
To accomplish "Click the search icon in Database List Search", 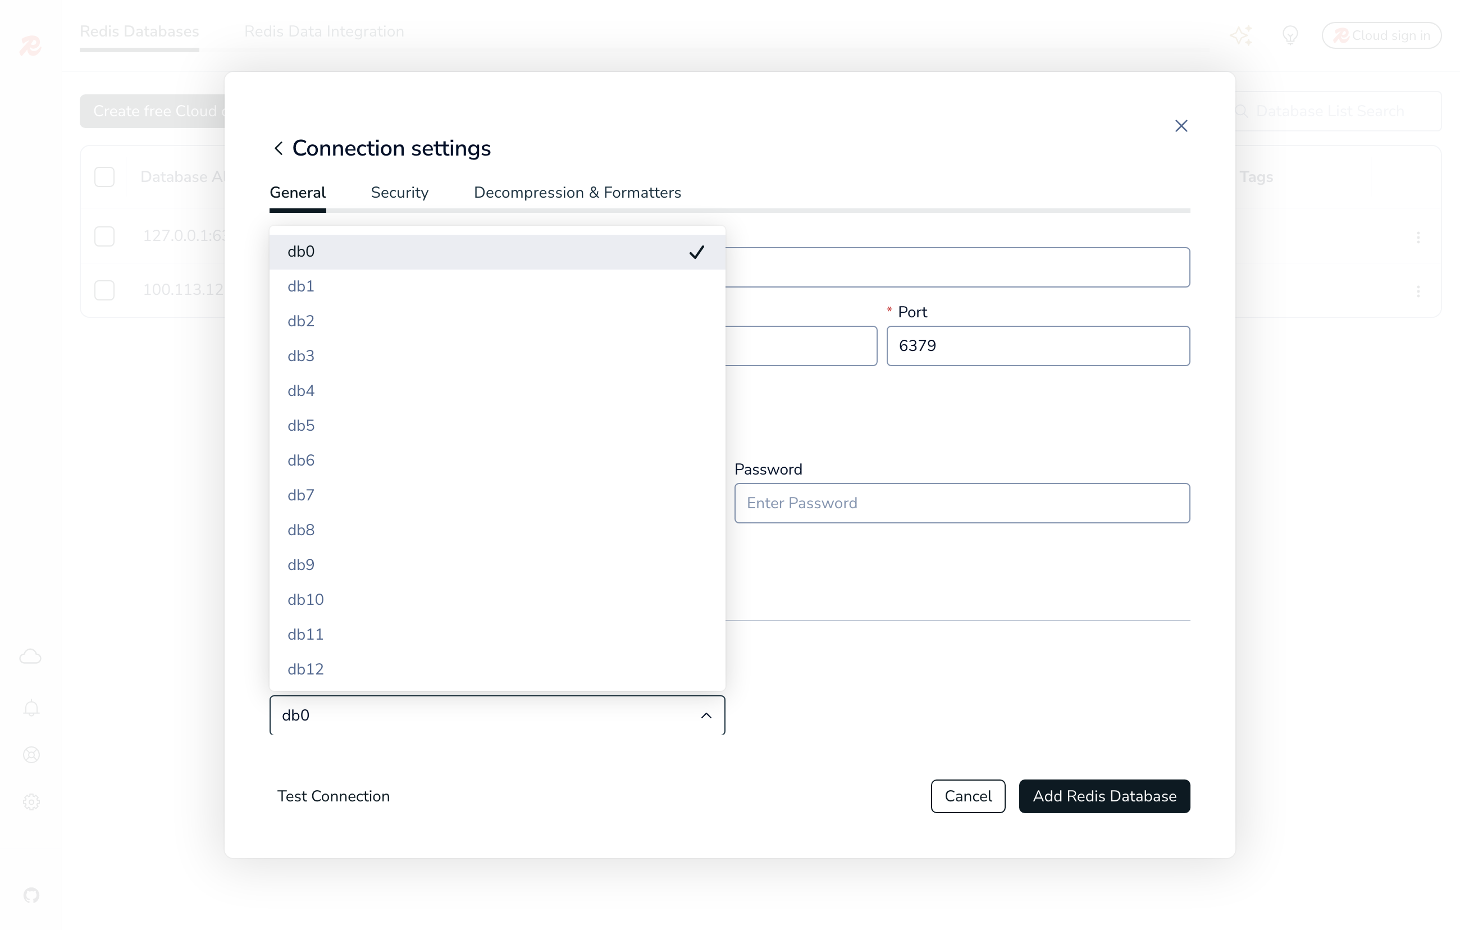I will 1241,111.
